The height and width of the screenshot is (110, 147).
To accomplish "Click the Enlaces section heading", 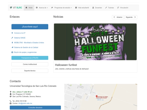I will (15, 17).
